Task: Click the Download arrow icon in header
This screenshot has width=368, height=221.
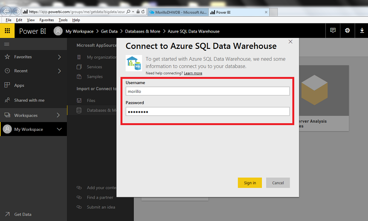Action: coord(362,30)
